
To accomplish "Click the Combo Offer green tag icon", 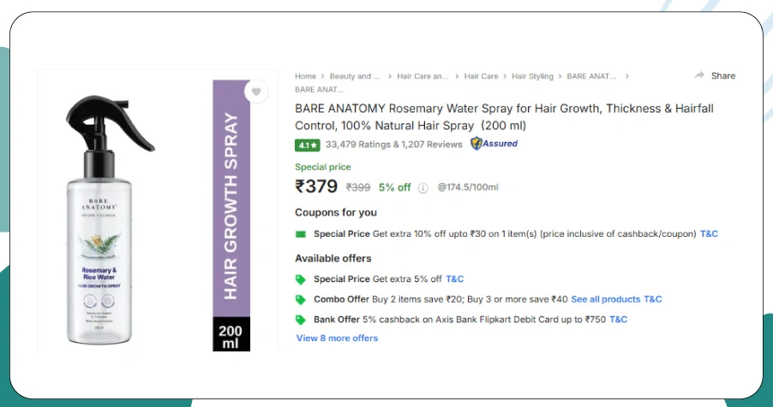I will [301, 299].
